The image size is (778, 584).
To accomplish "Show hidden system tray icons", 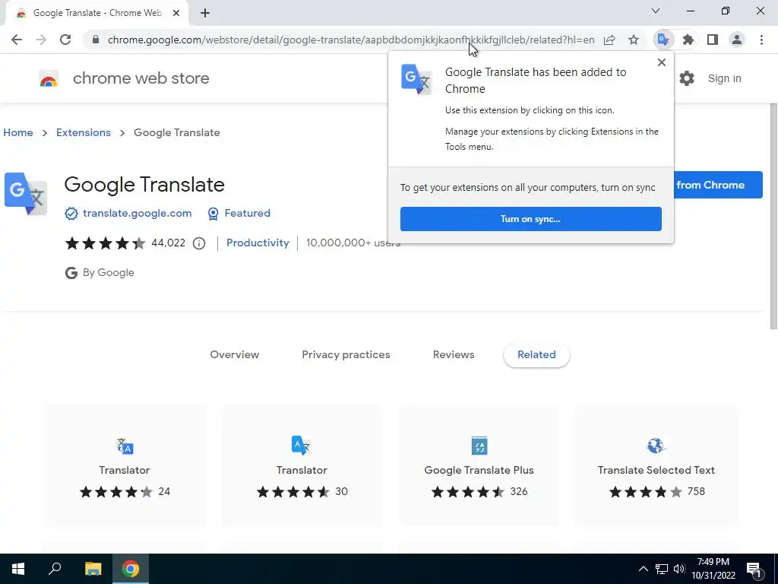I will (643, 569).
